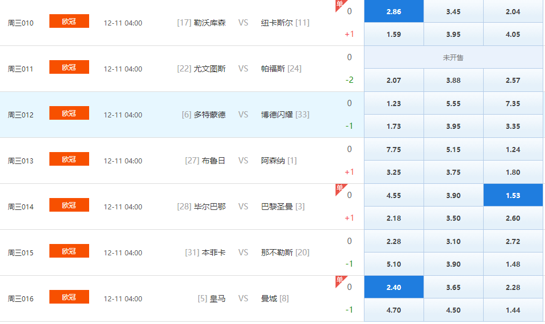Open 欧冠 league tag in 周三014 row
The width and height of the screenshot is (545, 324).
pyautogui.click(x=69, y=205)
